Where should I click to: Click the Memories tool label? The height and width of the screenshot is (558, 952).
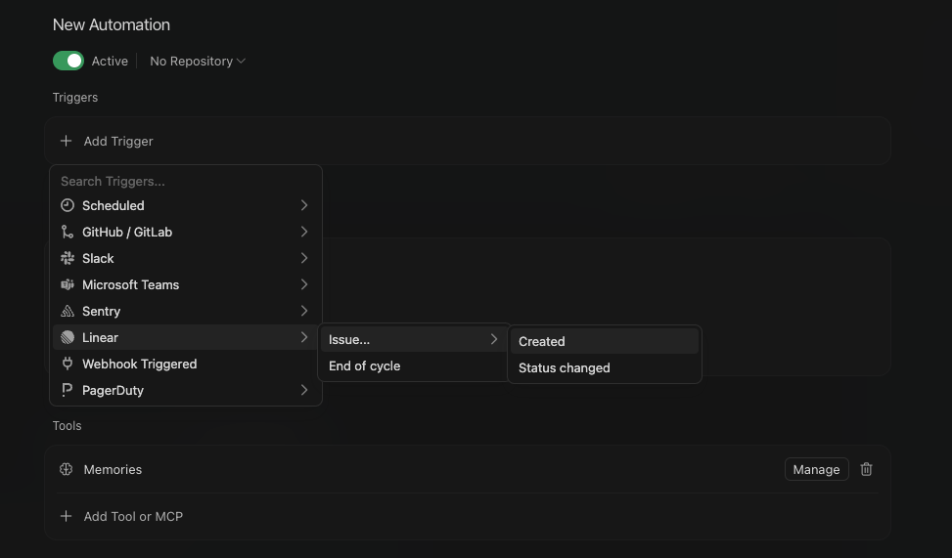tap(113, 469)
